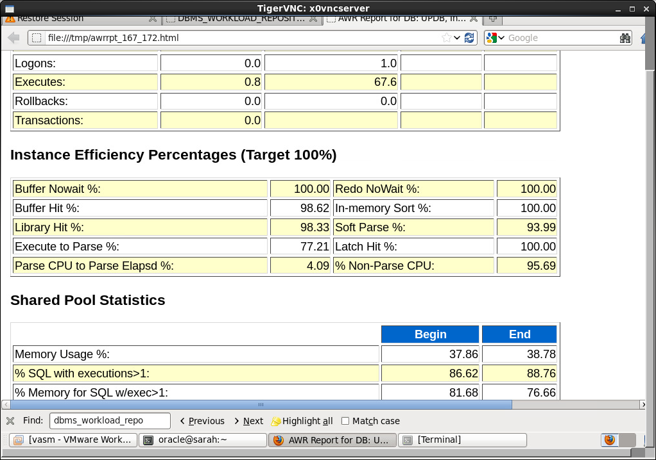Viewport: 656px width, 460px height.
Task: Jump to the Next find match
Action: [x=248, y=421]
